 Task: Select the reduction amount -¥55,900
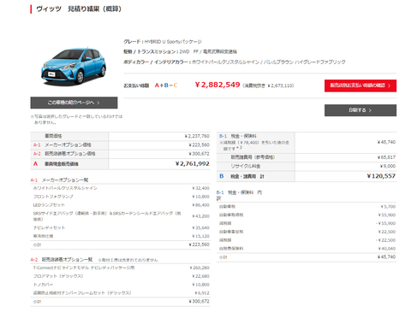[386, 223]
